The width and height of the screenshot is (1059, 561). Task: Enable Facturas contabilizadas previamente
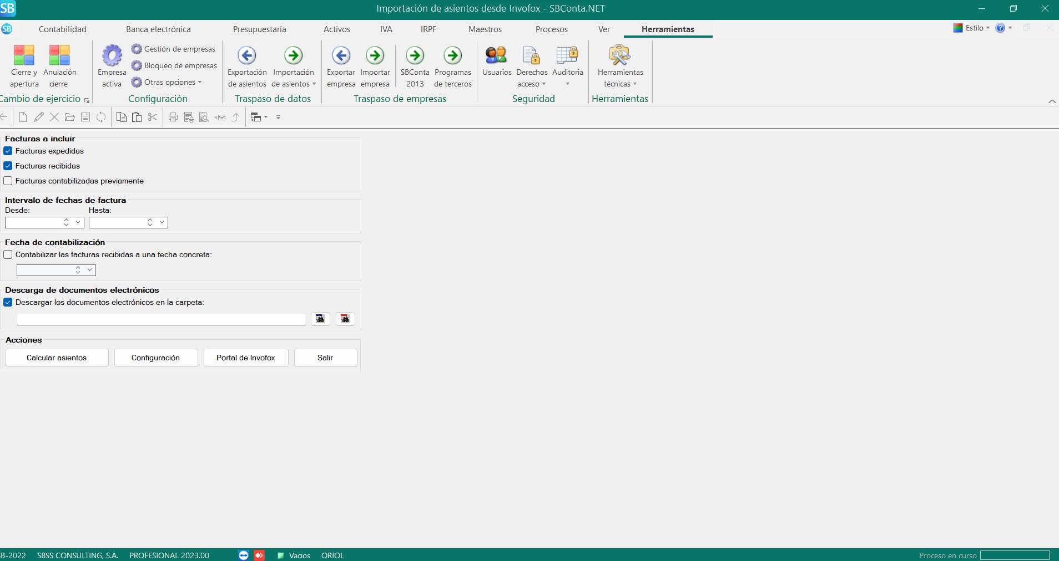point(8,181)
